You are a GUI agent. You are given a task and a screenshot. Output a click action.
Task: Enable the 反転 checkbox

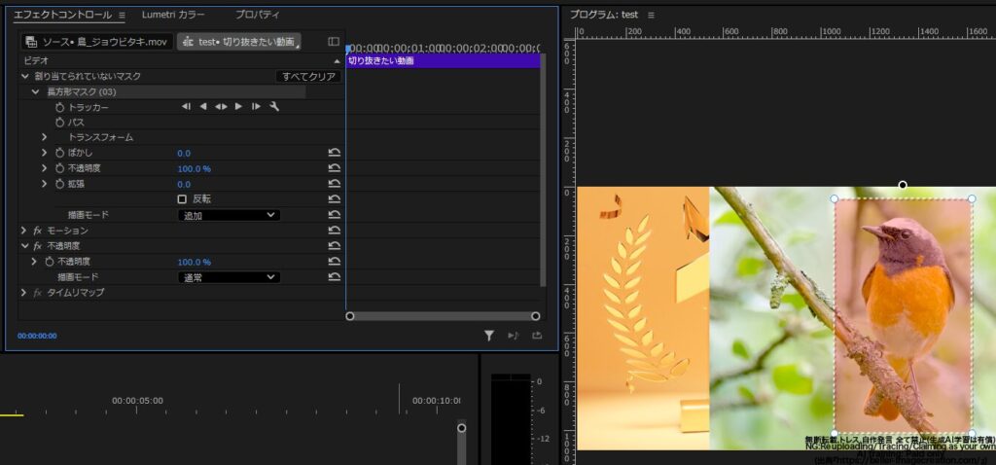182,199
